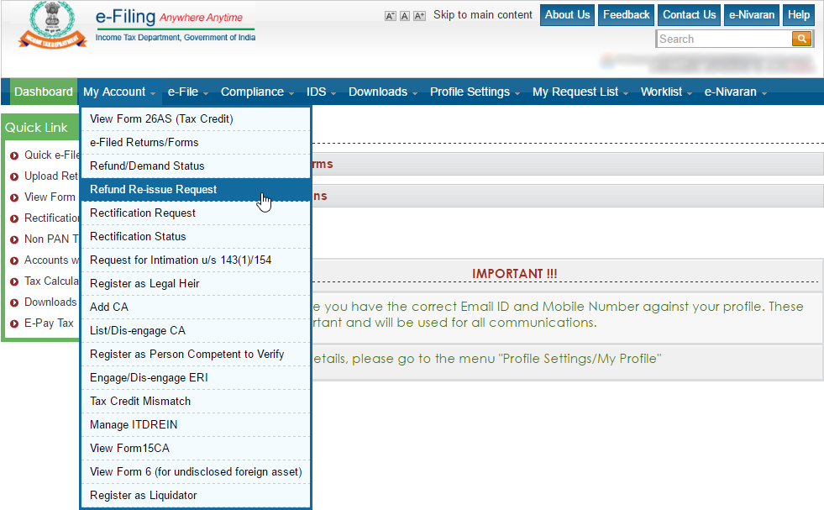Expand the e-File menu

tap(187, 92)
